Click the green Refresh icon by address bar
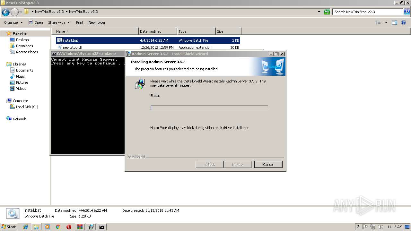The width and height of the screenshot is (411, 231). [x=327, y=12]
